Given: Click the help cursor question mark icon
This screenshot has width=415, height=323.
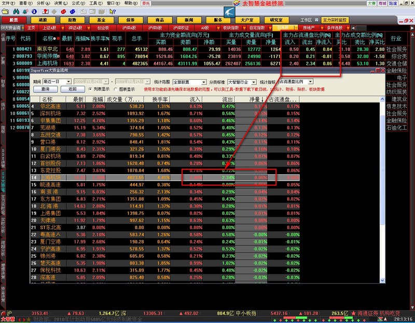Looking at the screenshot, I should [113, 11].
